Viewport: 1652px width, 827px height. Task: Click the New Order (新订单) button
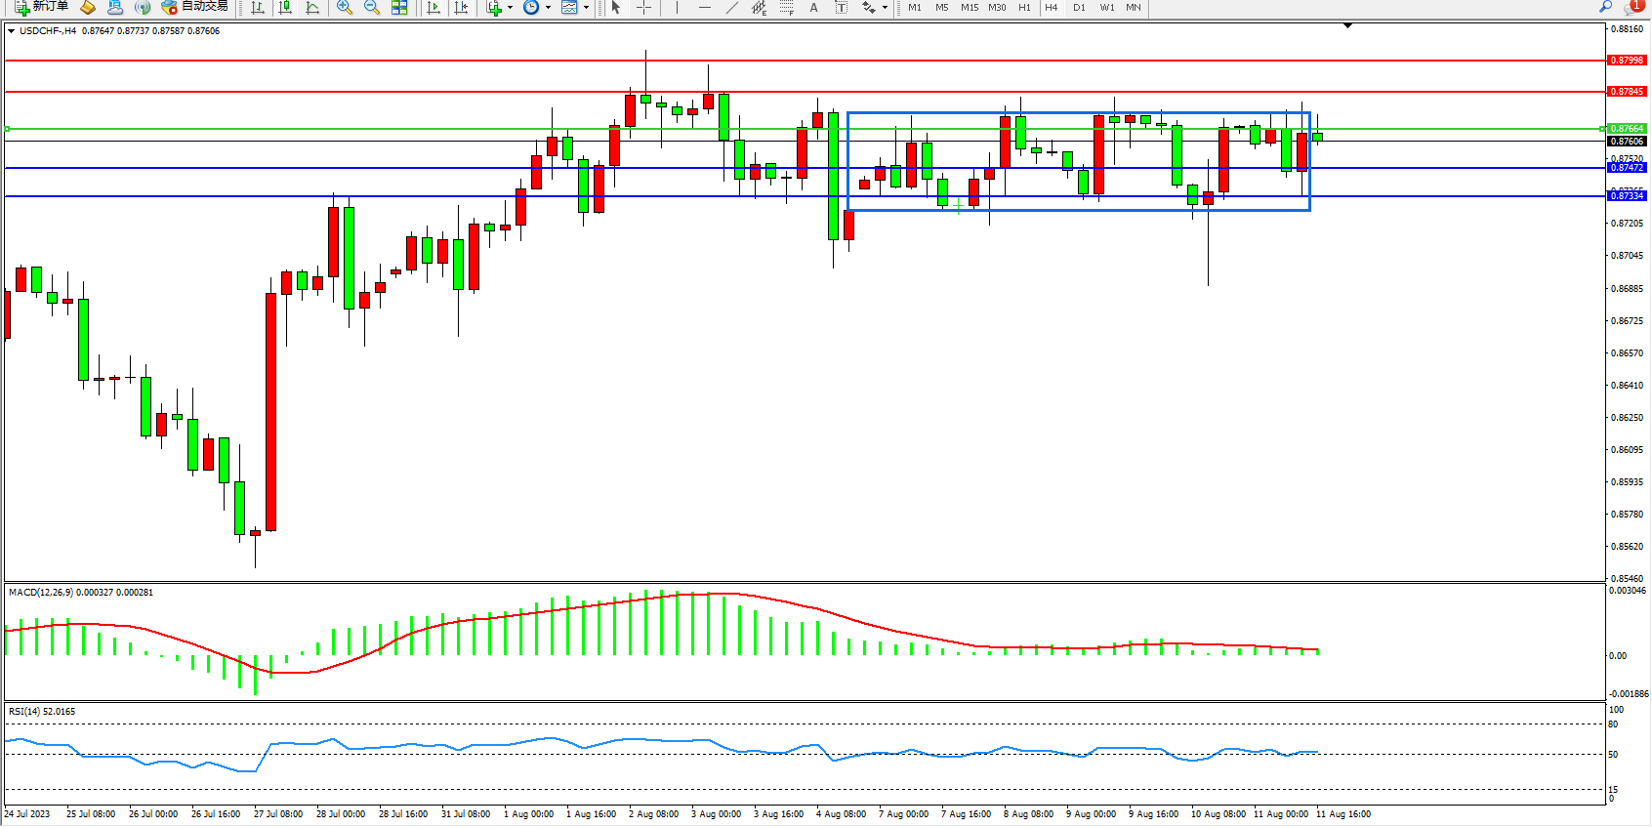(x=41, y=7)
